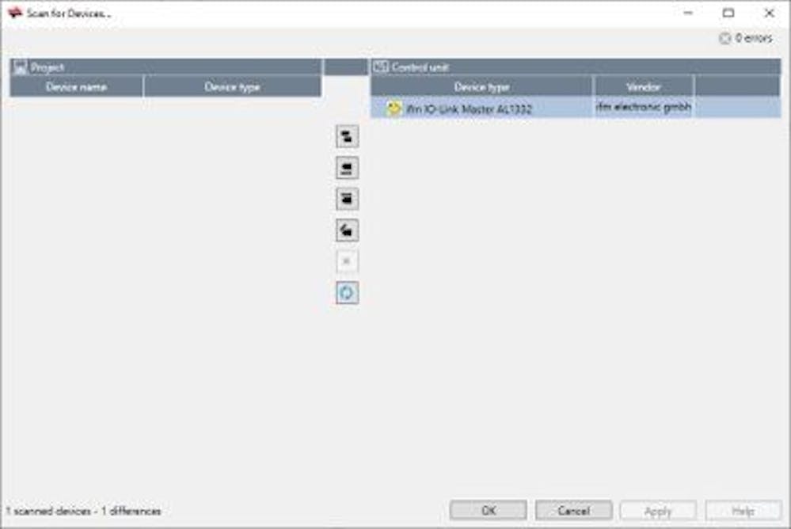Viewport: 791px width, 529px height.
Task: Click the yellow IO-Link Master device icon
Action: 394,108
